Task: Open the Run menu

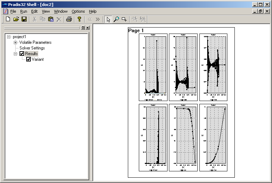Action: (23, 11)
